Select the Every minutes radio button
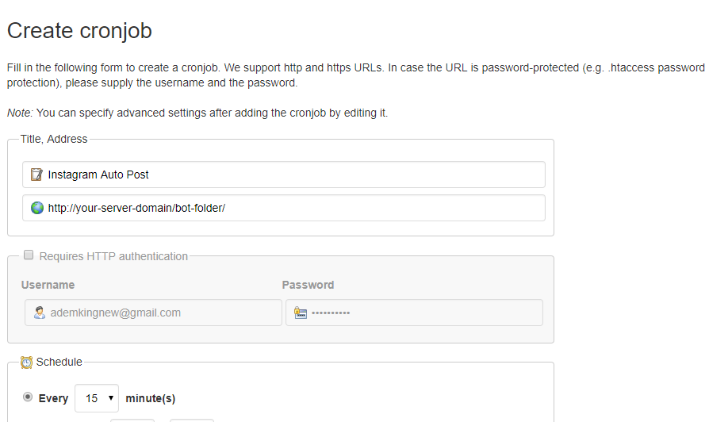Viewport: 709px width, 422px height. pyautogui.click(x=29, y=397)
